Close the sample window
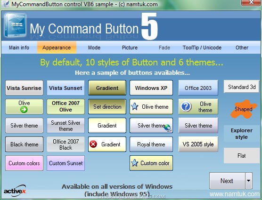This screenshot has width=262, height=200. (x=251, y=2)
